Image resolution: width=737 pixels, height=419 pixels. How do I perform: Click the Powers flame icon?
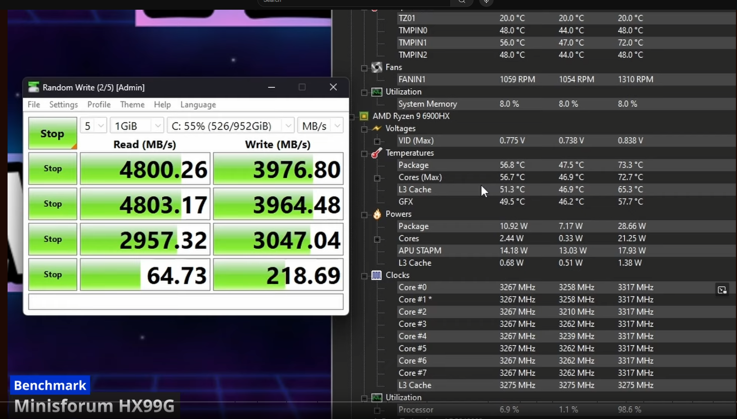[377, 214]
